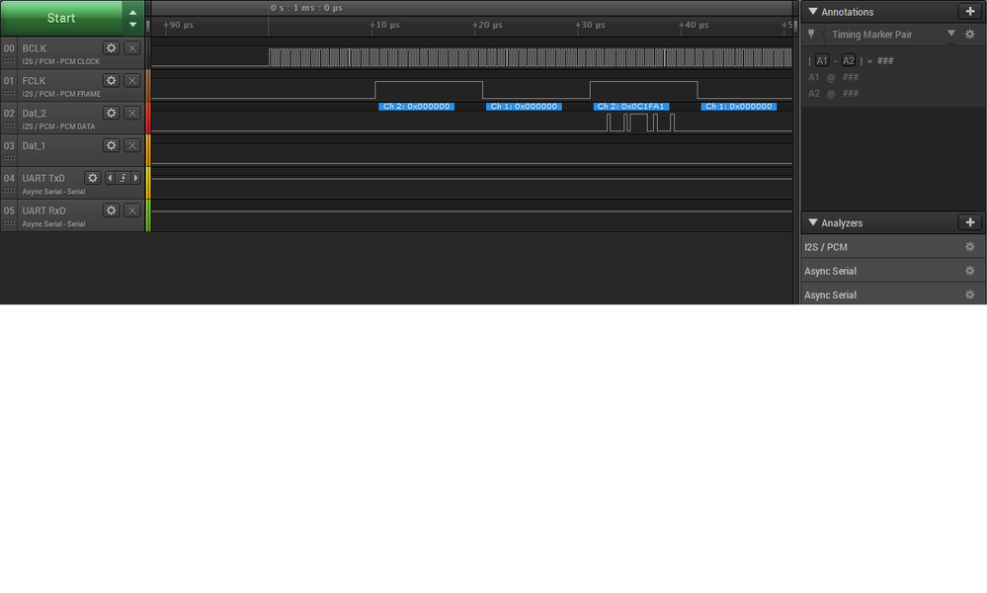This screenshot has height=593, width=987.
Task: Select the Dat_1 channel label
Action: click(x=34, y=146)
